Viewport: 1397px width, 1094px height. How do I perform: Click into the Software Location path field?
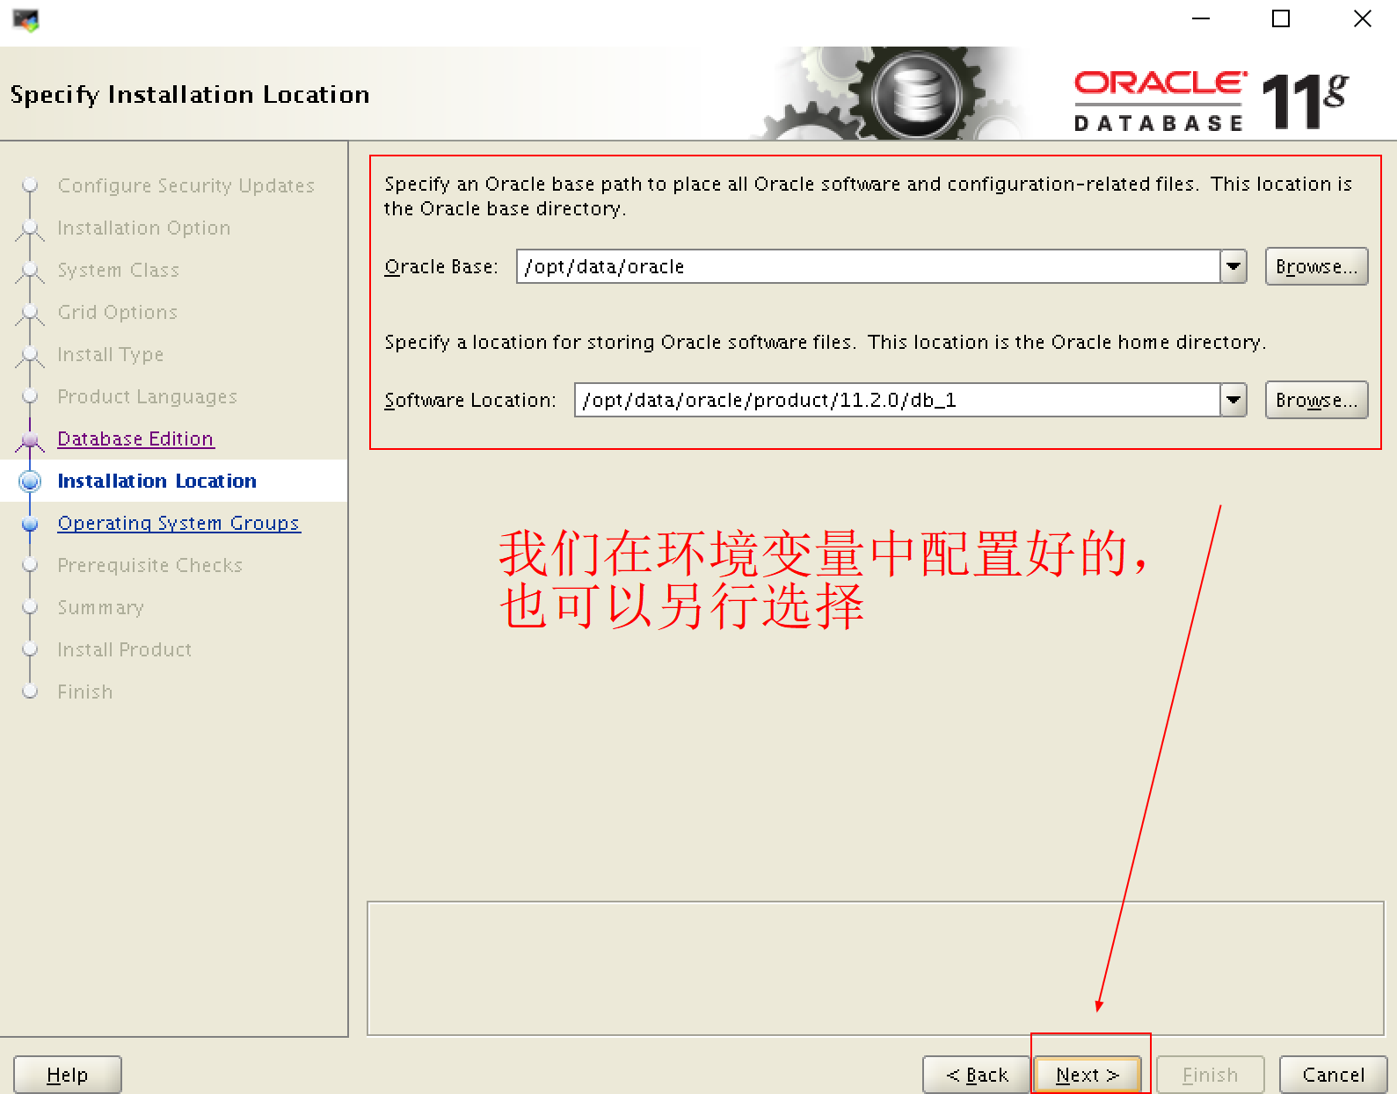coord(895,400)
